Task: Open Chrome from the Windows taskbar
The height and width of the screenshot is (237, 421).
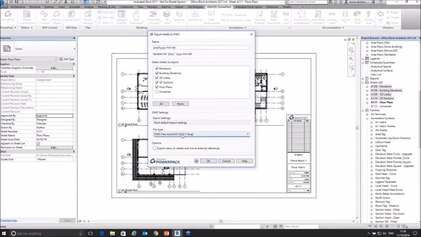Action: point(156,233)
